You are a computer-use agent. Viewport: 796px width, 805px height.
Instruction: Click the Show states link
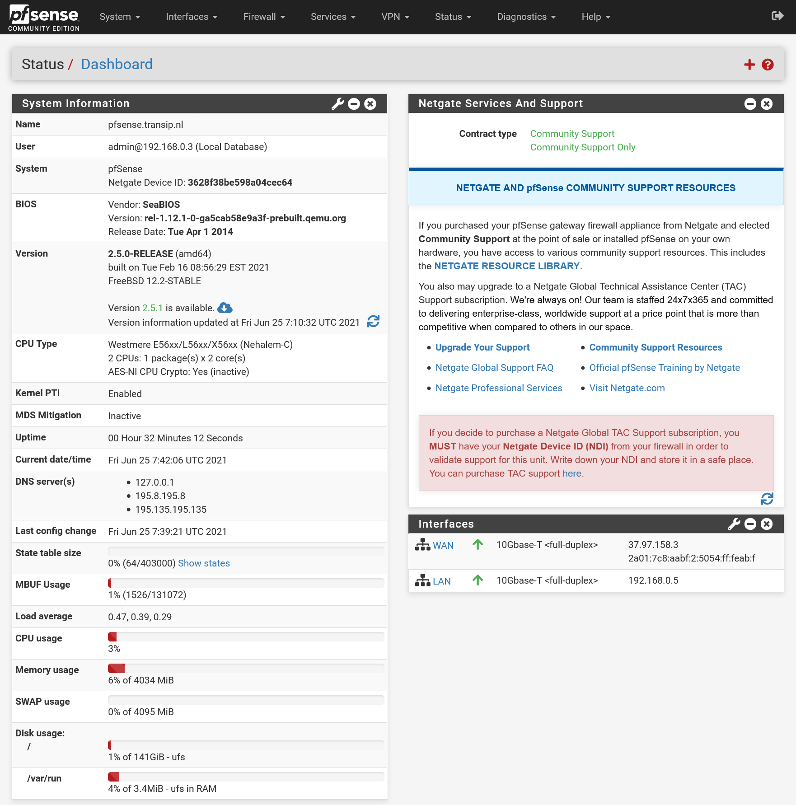(204, 563)
